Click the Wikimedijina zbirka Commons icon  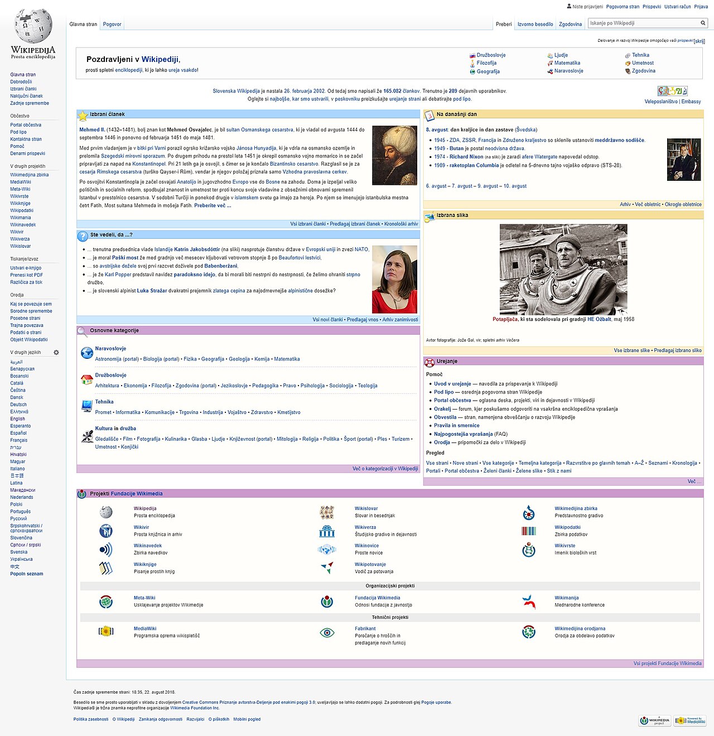(x=529, y=512)
